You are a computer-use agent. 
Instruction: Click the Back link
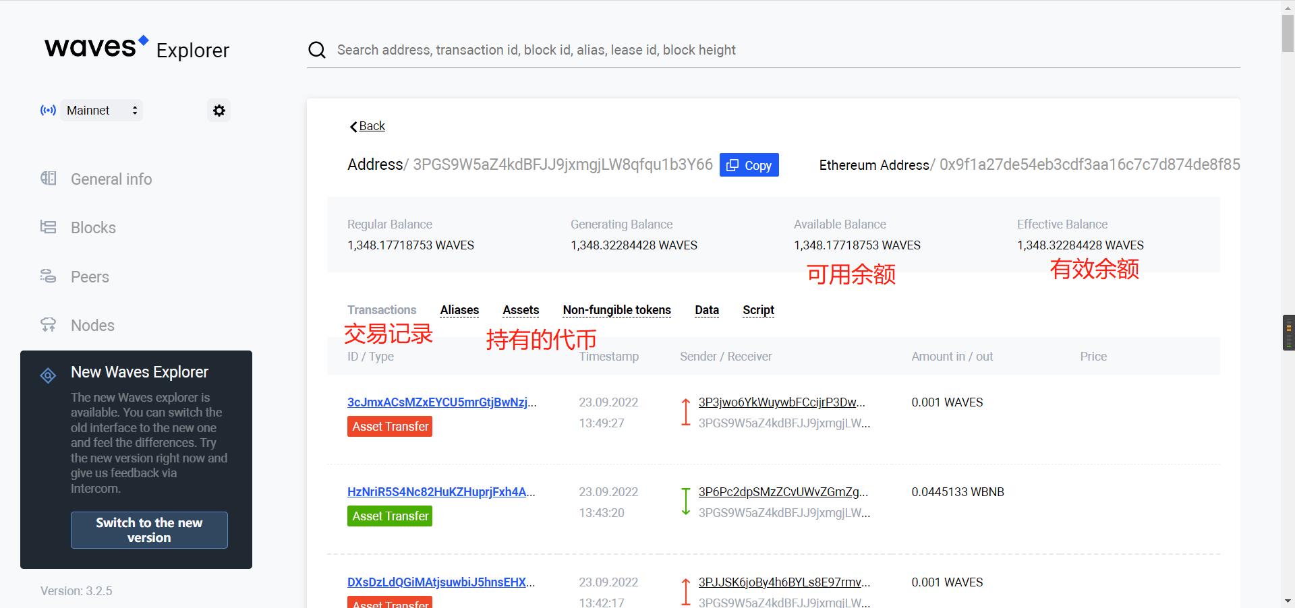point(370,126)
